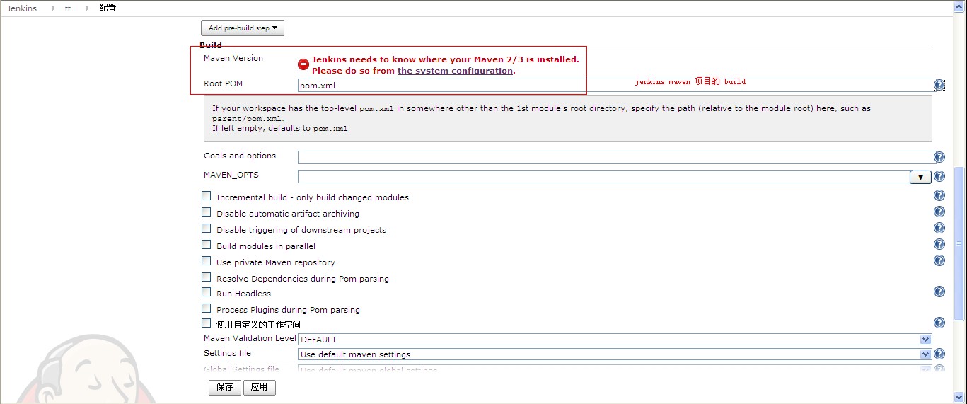
Task: Show help for Use private Maven repository
Action: coord(939,260)
